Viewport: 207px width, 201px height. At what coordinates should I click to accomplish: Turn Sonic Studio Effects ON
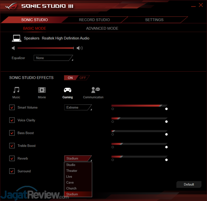pyautogui.click(x=71, y=78)
